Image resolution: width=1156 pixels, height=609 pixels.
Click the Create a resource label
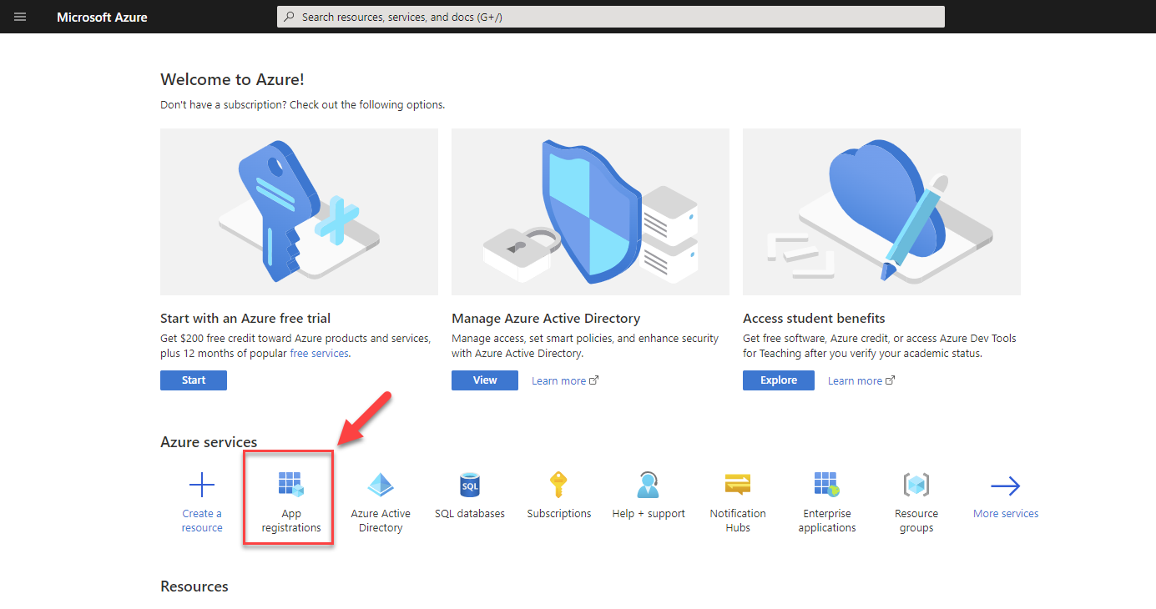click(202, 521)
